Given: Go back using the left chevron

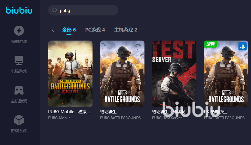Looking at the screenshot, I should click(x=53, y=30).
